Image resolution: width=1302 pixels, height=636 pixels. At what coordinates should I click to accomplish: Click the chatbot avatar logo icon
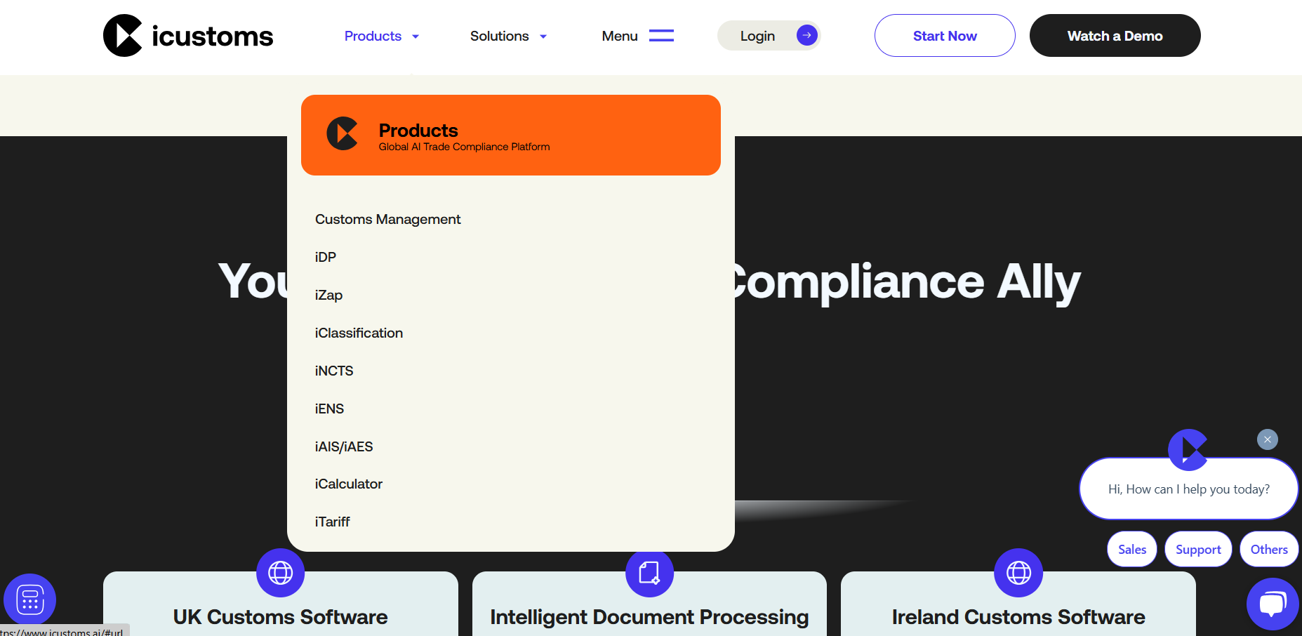coord(1188,449)
